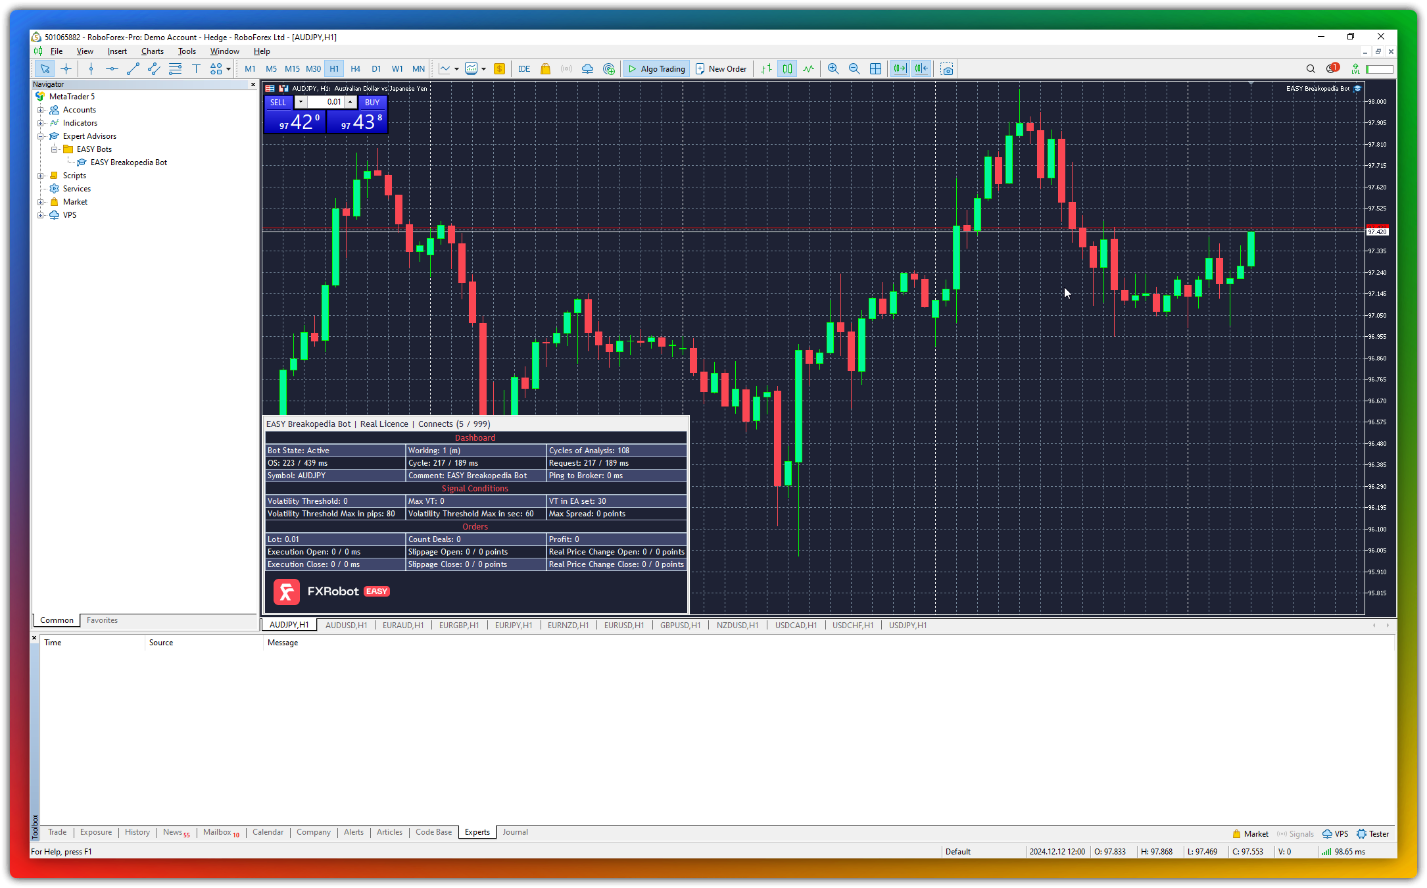Click the connection progress bar
The image size is (1427, 888).
pos(1379,69)
